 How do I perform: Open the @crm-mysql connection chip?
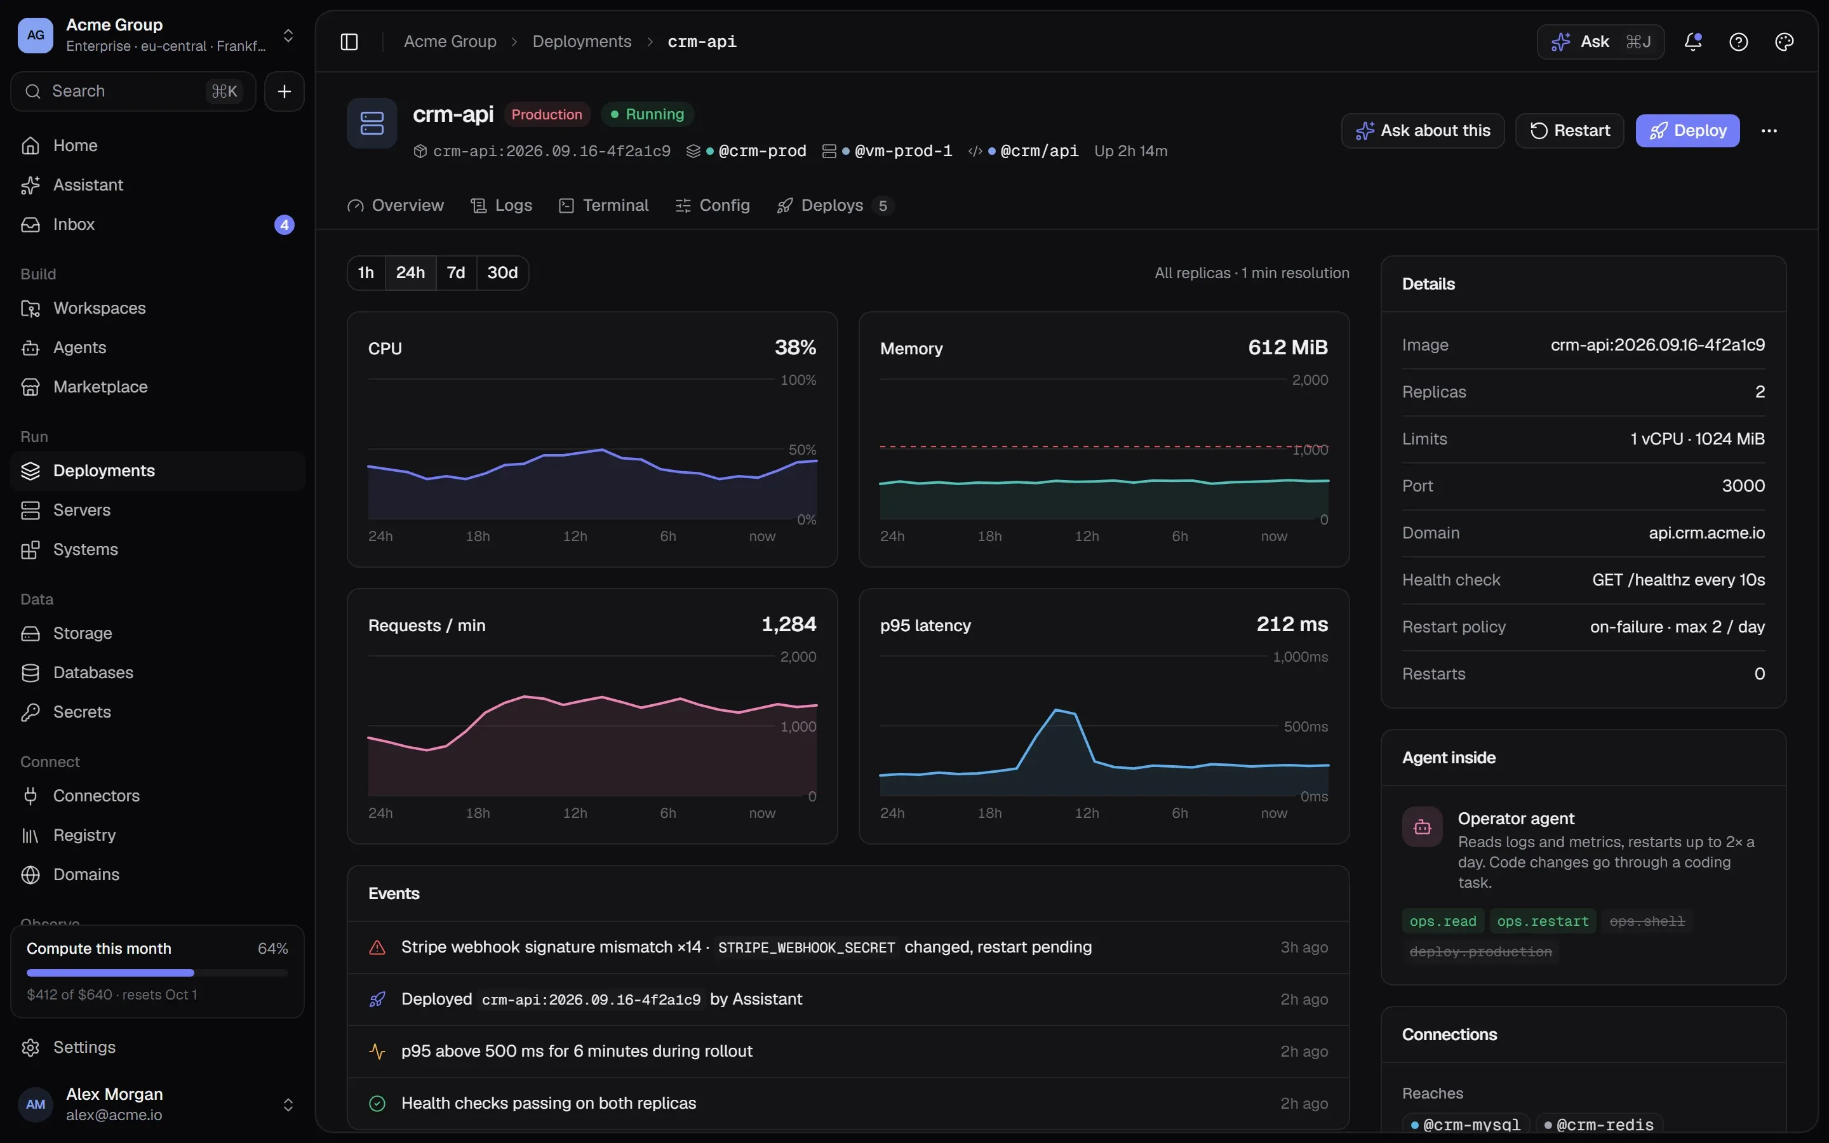click(x=1466, y=1125)
